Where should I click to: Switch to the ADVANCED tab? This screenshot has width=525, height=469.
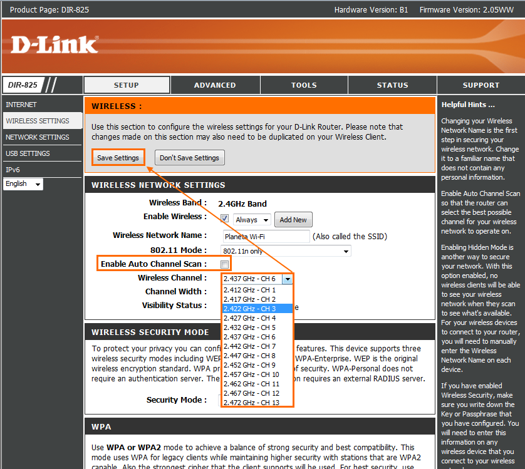coord(215,85)
